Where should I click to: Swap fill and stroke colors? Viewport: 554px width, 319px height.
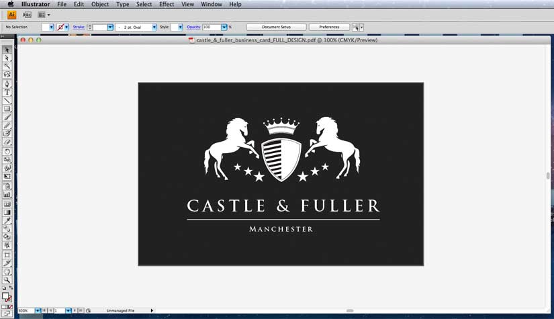[x=11, y=288]
